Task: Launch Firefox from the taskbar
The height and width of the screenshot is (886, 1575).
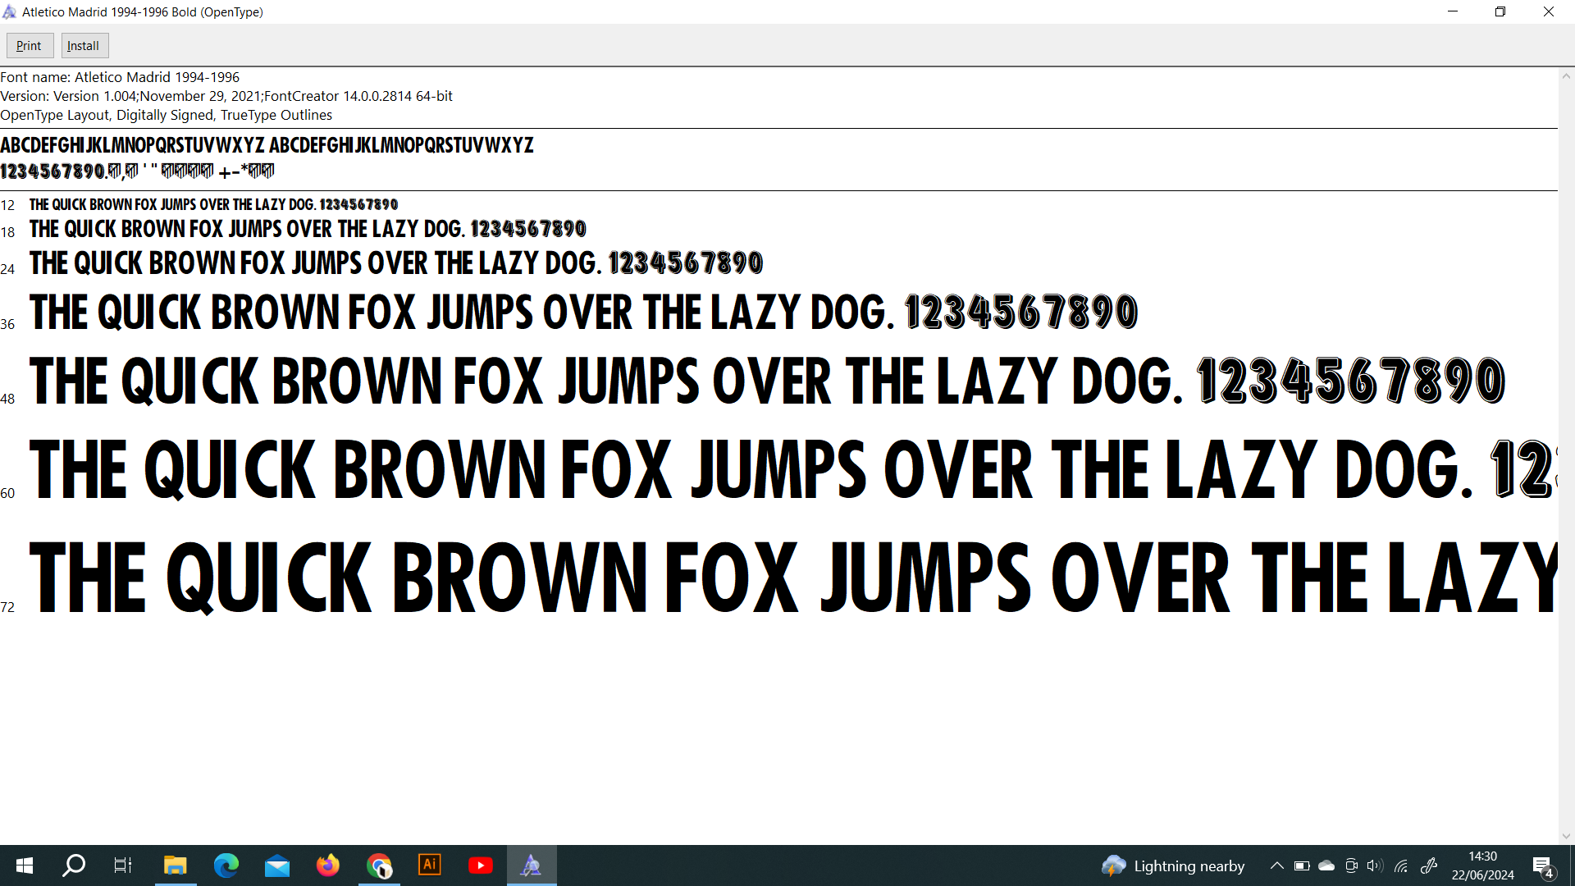Action: 327,865
